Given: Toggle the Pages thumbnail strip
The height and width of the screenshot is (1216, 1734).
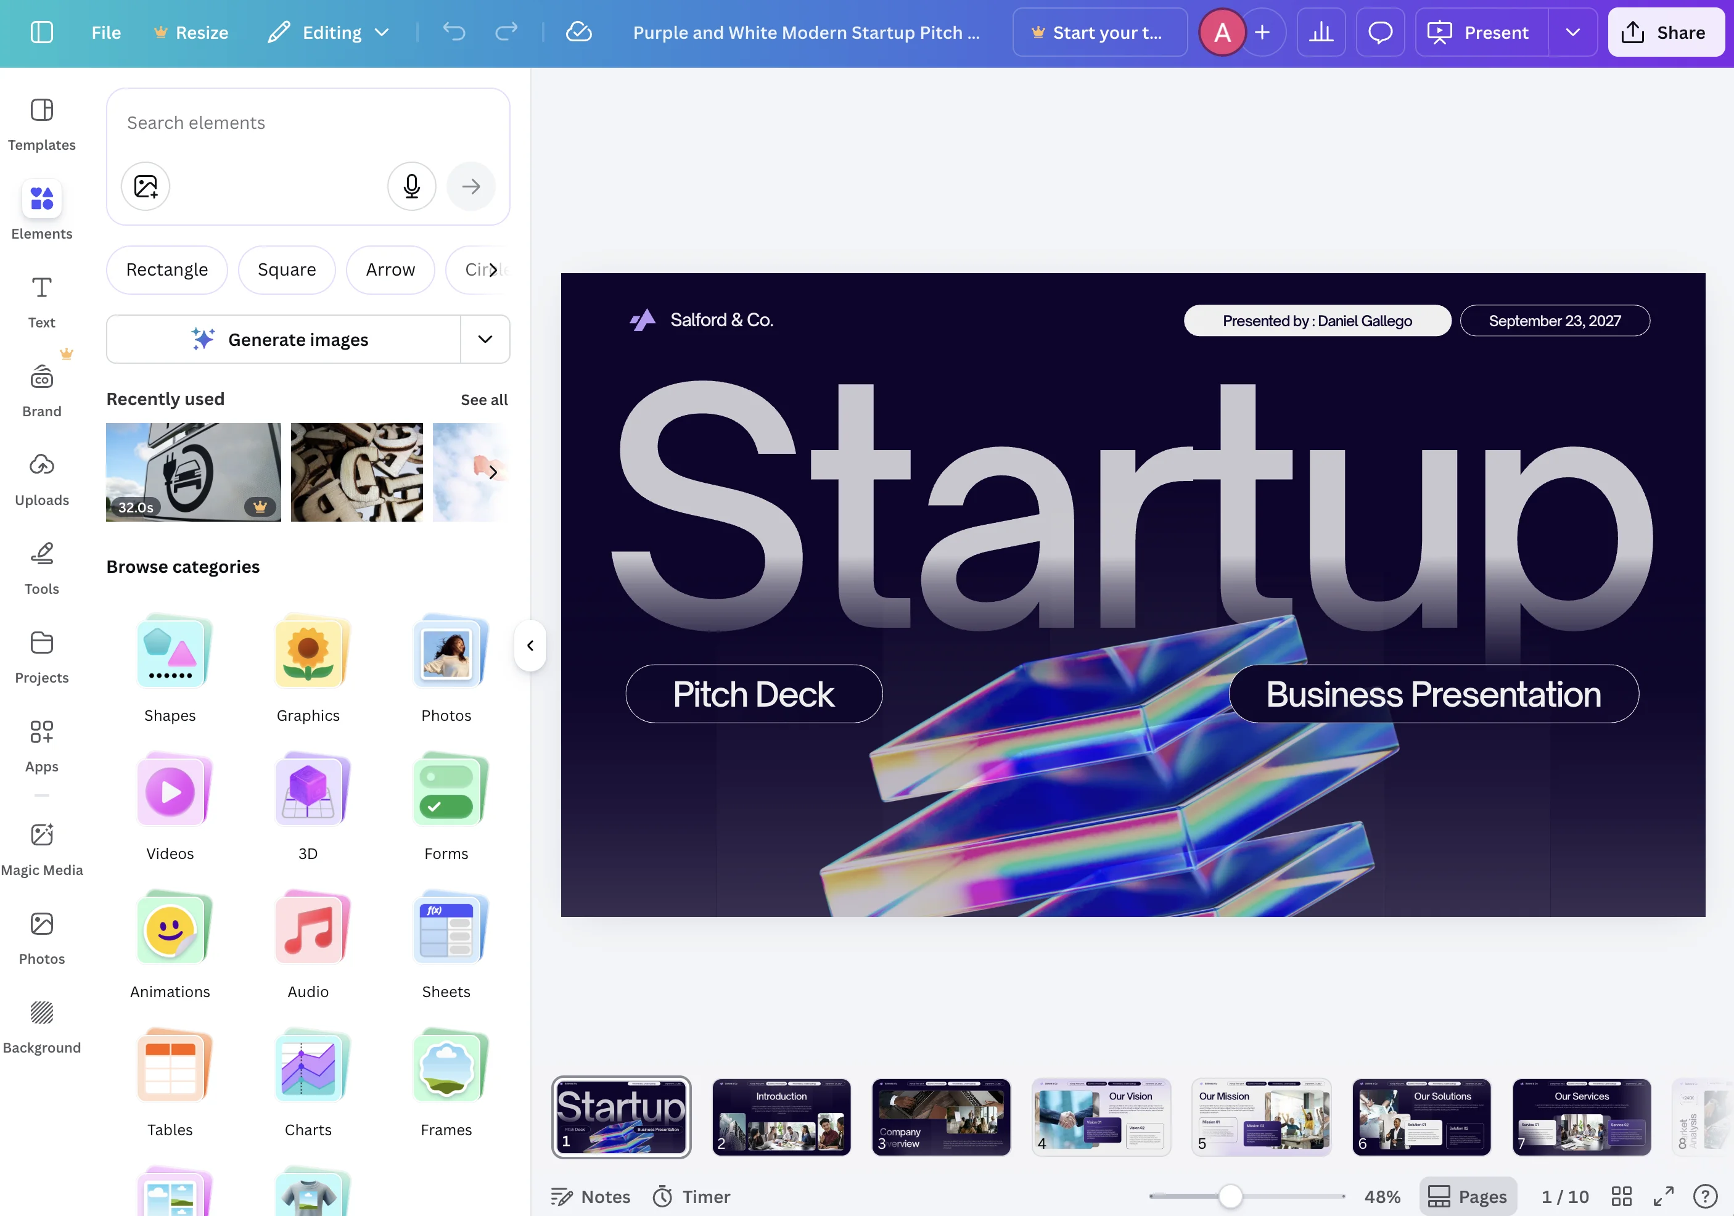Looking at the screenshot, I should click(1468, 1196).
